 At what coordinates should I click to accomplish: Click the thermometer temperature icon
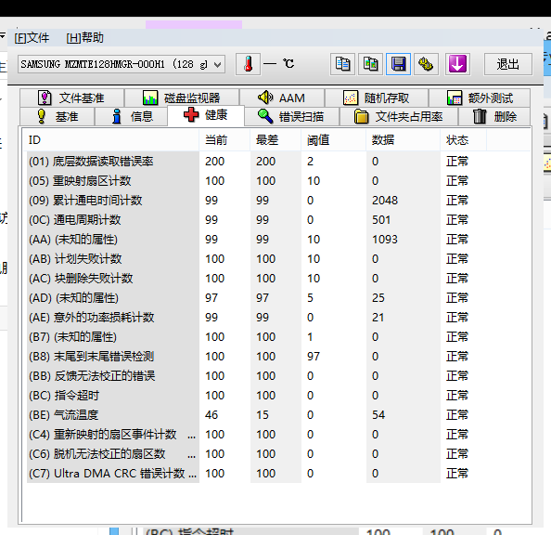(248, 64)
